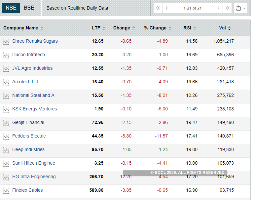Click the 1-21 of 21 page indicator
This screenshot has height=200, width=254.
click(x=193, y=8)
